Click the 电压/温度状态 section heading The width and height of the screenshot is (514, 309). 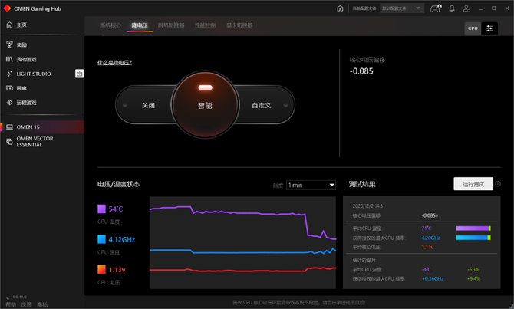click(x=118, y=184)
